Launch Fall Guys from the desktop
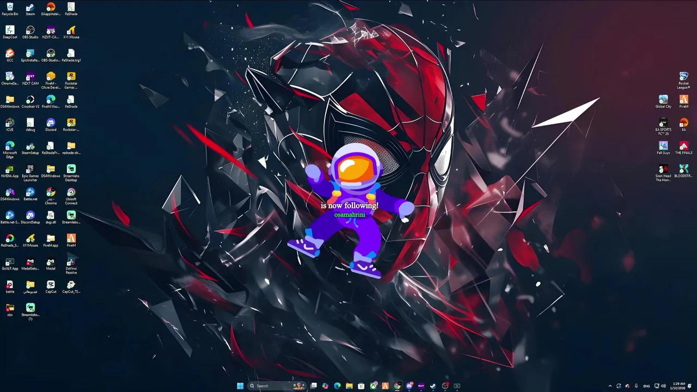This screenshot has height=392, width=697. pos(663,148)
